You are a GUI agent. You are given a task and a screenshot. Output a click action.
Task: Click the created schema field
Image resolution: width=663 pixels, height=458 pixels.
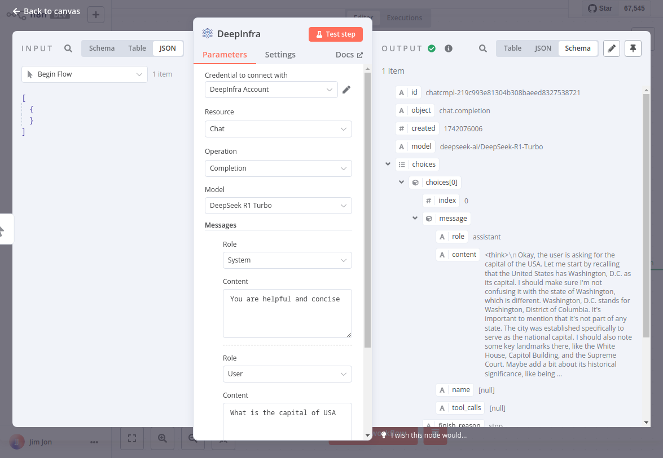(417, 128)
